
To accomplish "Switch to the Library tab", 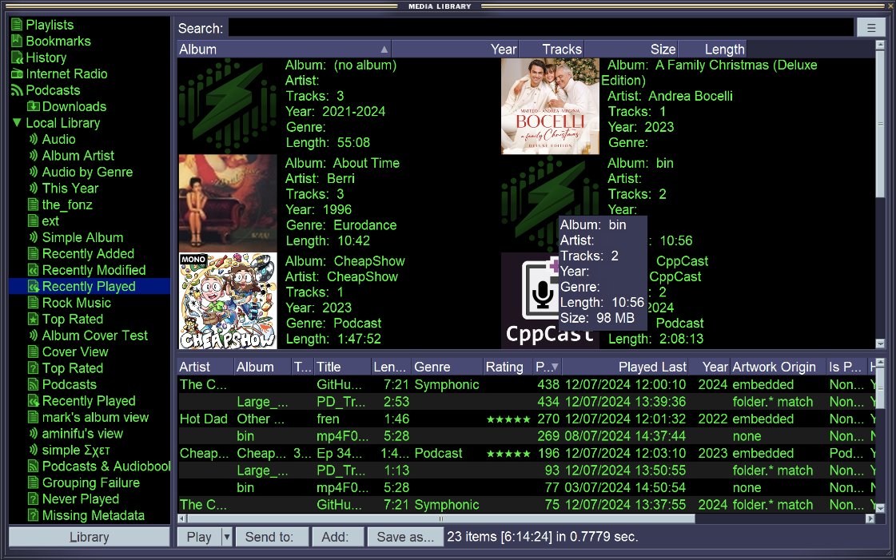I will pos(88,537).
